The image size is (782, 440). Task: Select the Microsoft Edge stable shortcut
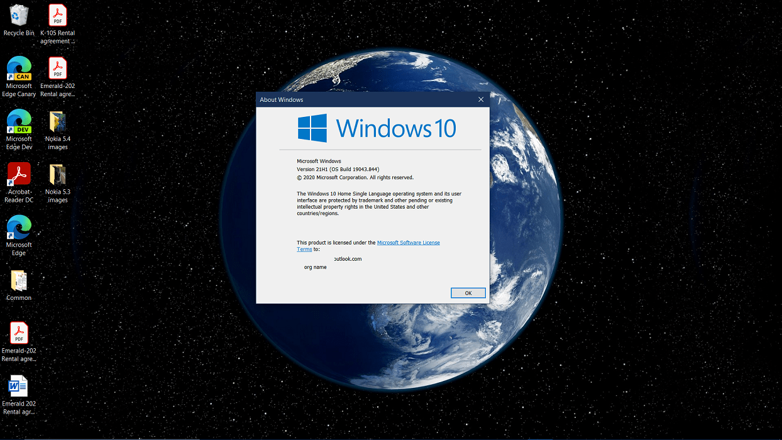pos(19,235)
